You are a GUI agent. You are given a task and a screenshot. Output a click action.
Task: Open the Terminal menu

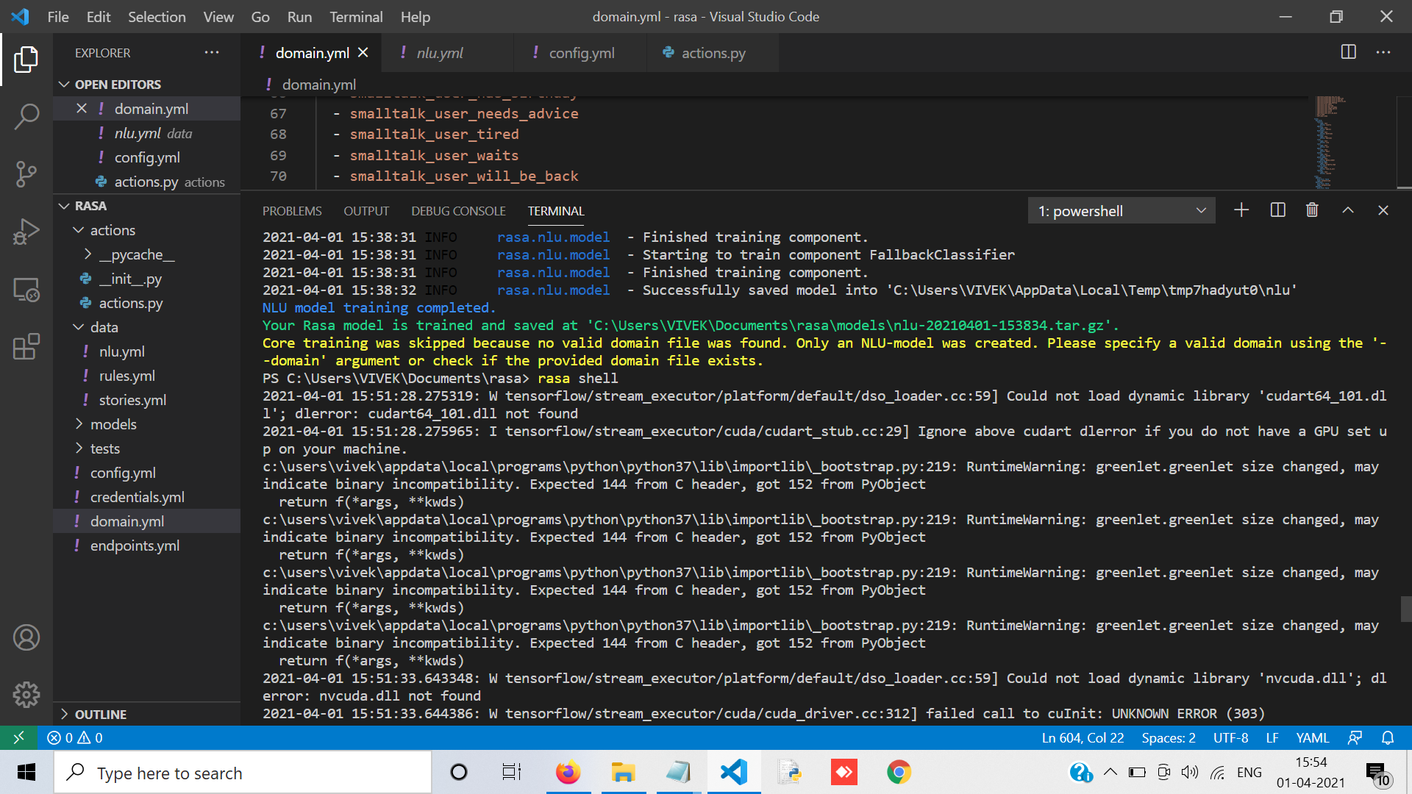(355, 16)
